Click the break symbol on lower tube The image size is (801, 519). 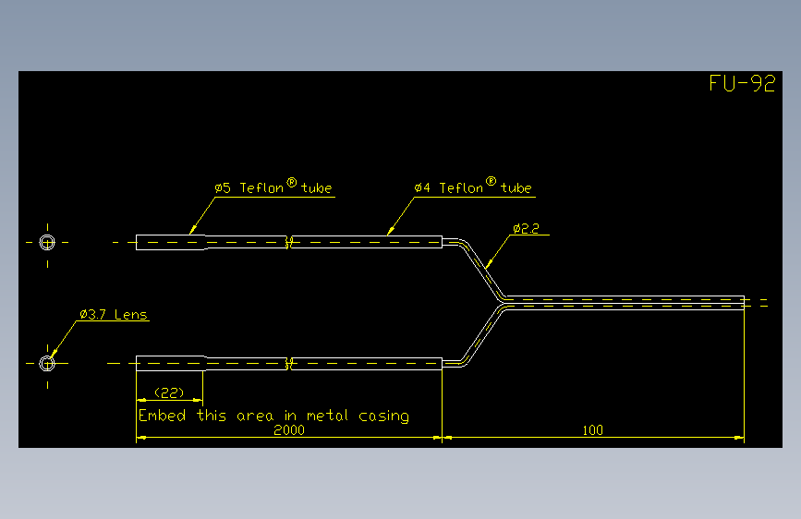coord(288,364)
